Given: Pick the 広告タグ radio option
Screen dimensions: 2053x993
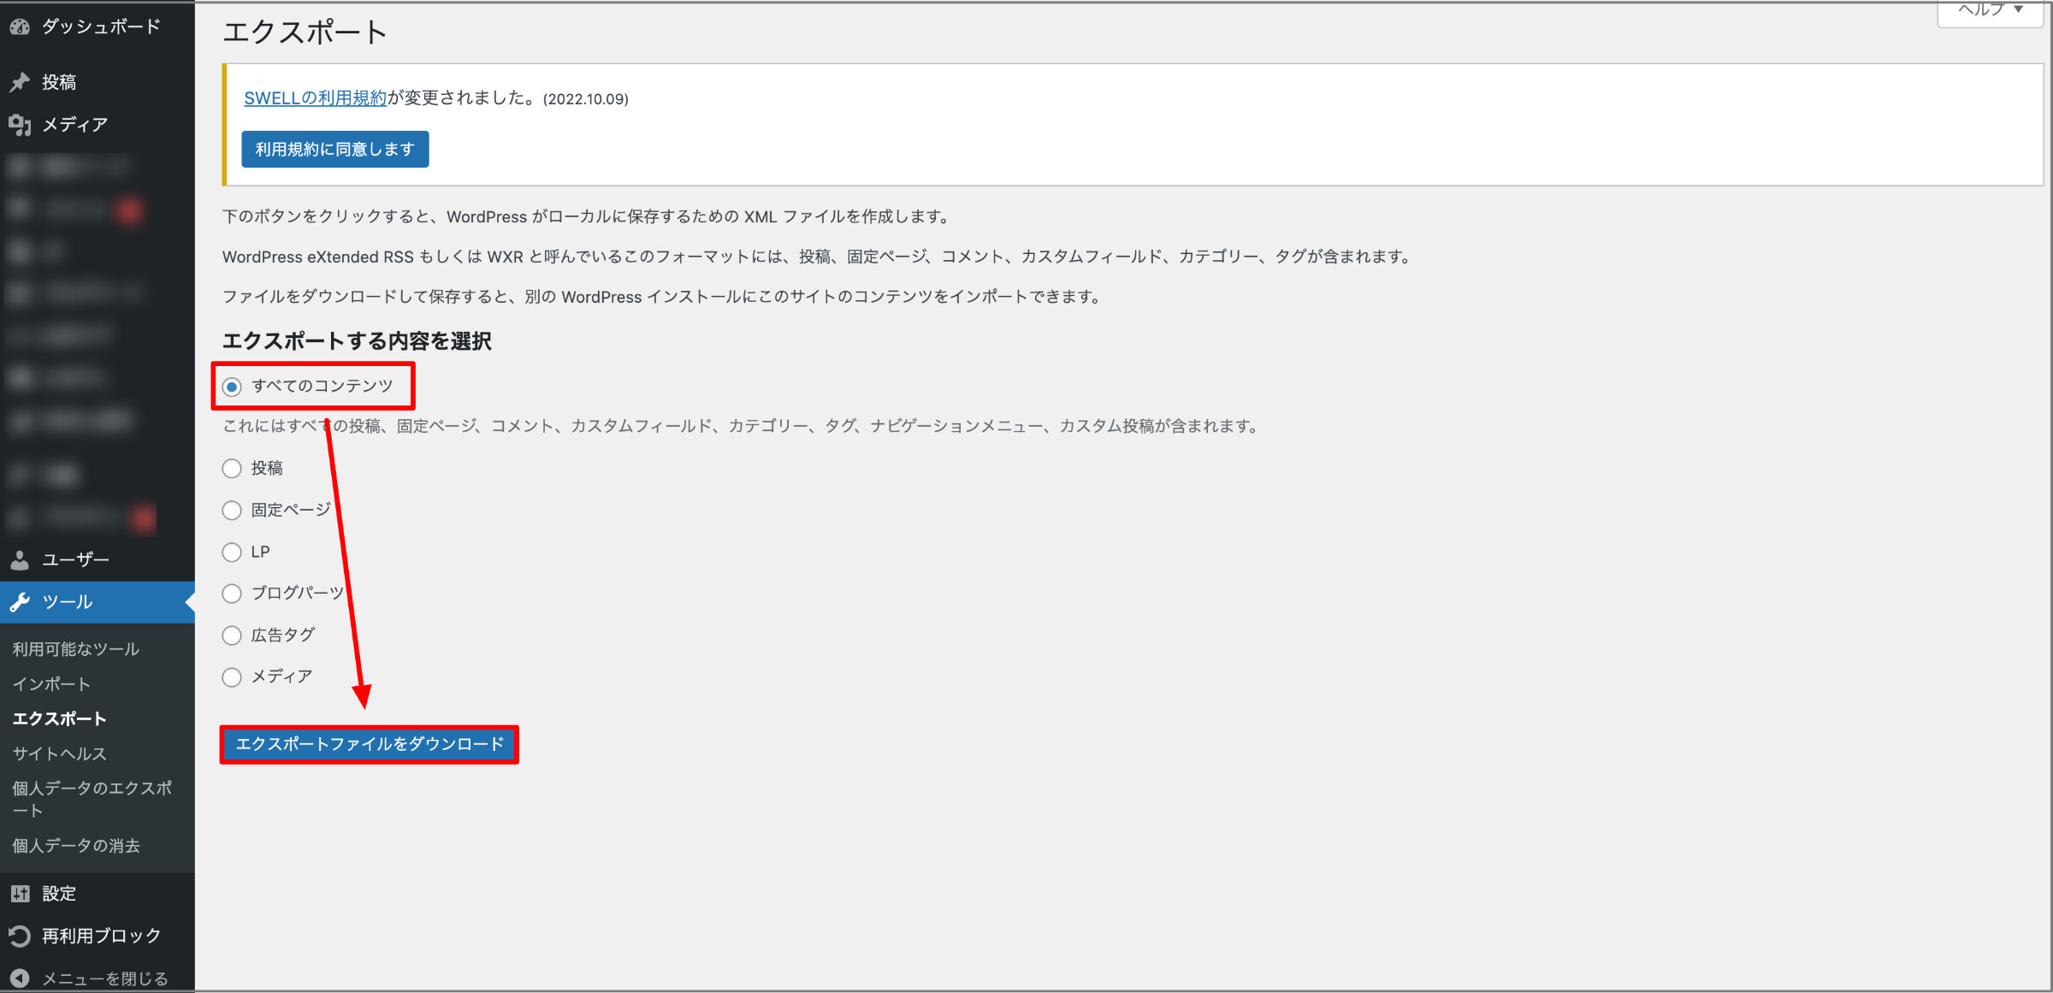Looking at the screenshot, I should click(x=232, y=635).
